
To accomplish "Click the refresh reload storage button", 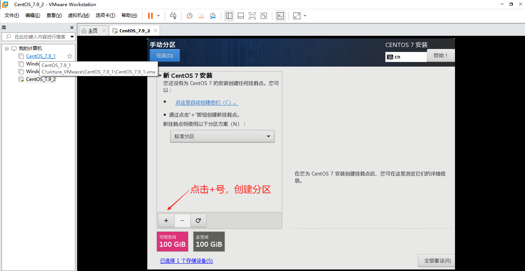I will tap(198, 221).
